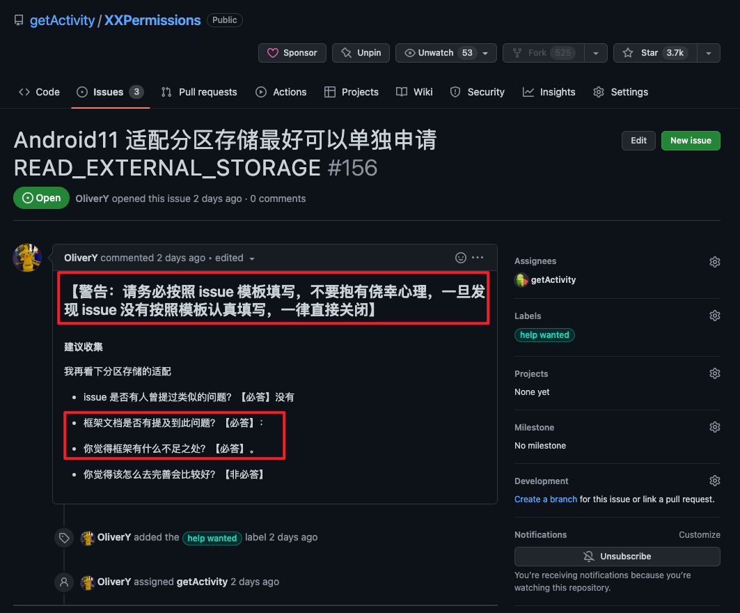740x613 pixels.
Task: Click the 'None yet' projects text
Action: coord(532,392)
